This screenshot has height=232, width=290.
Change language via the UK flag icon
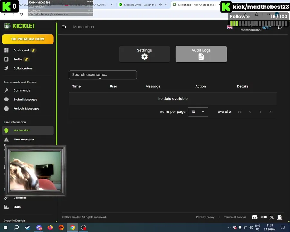[230, 27]
